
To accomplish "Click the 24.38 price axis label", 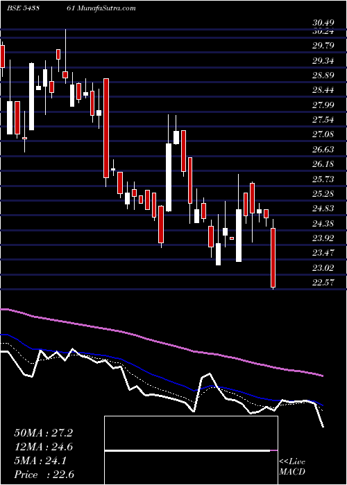I will coord(323,223).
